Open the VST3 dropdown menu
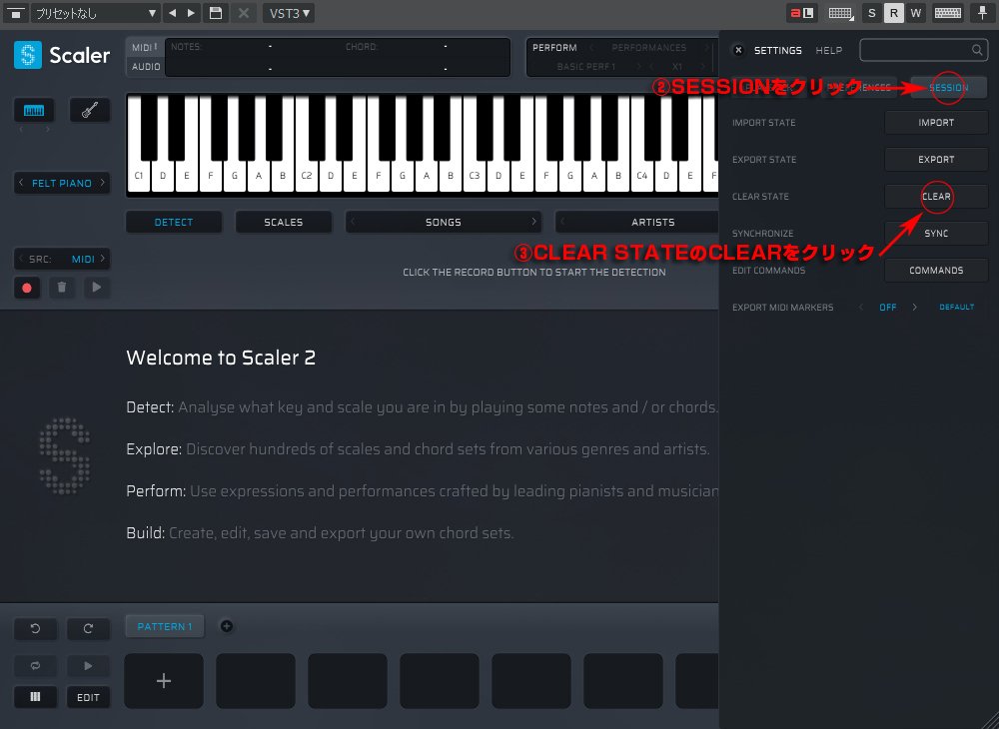Screen dimensions: 999x729 pos(289,13)
